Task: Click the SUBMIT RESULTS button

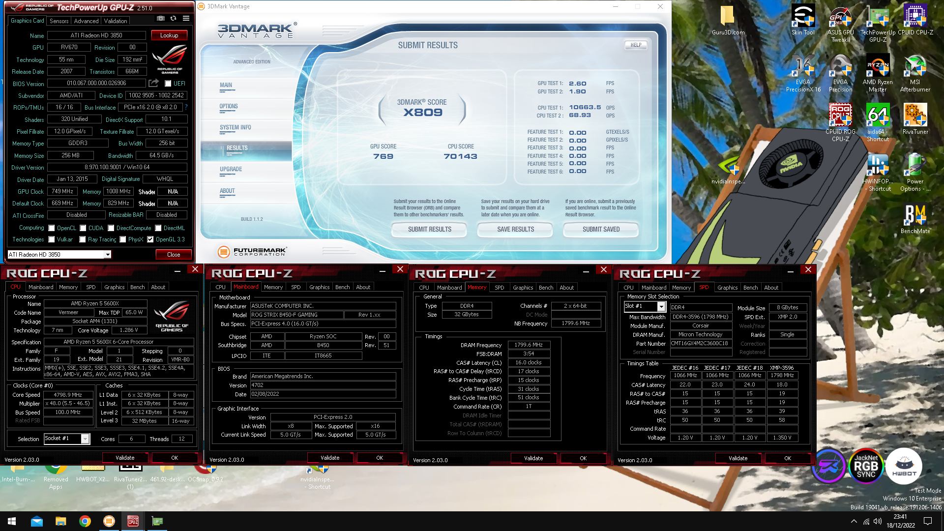Action: [429, 229]
